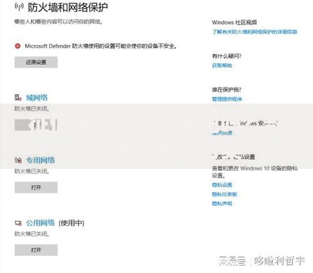The width and height of the screenshot is (313, 273).
Task: Click the Windows 社区视频 heading
Action: click(235, 23)
